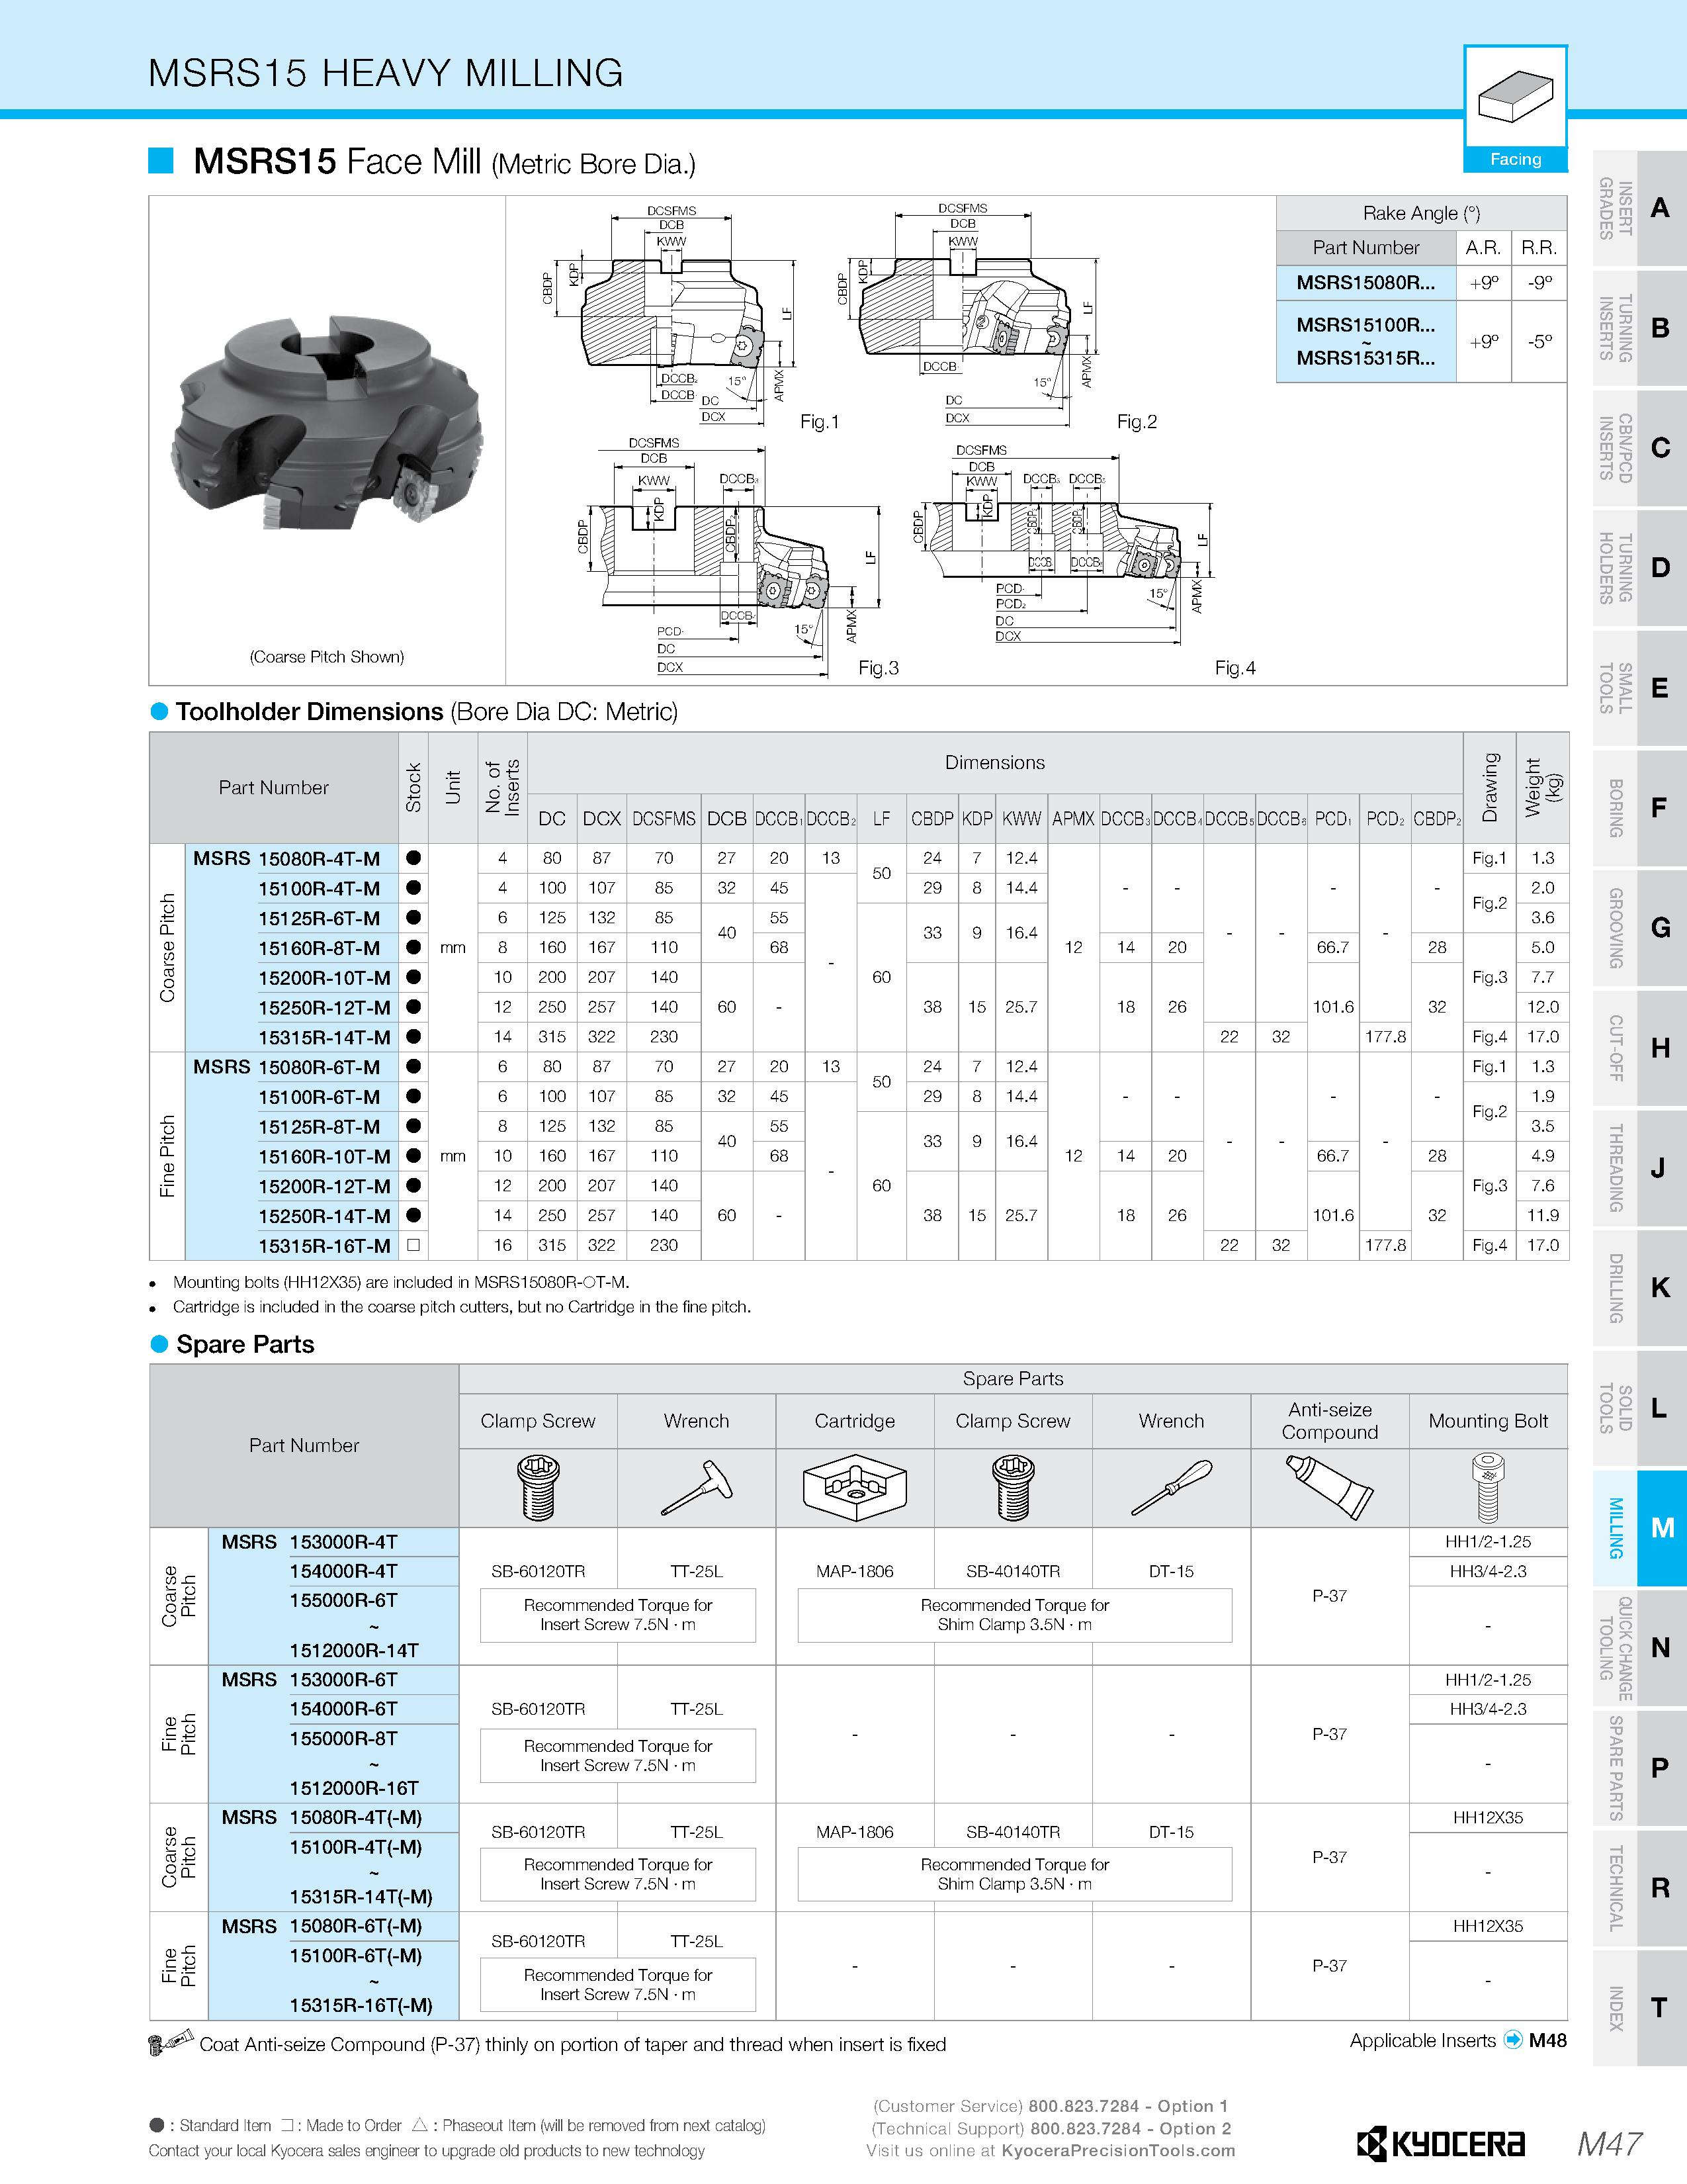
Task: Click the Facing block icon
Action: (1515, 97)
